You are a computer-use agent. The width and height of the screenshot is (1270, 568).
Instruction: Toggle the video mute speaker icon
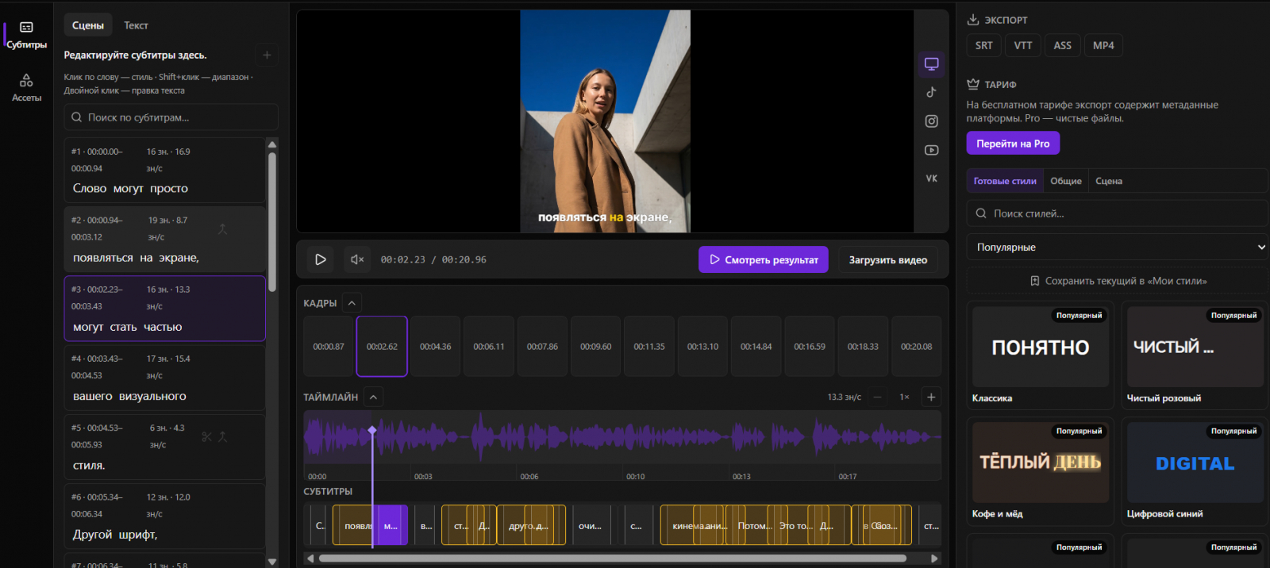coord(357,259)
